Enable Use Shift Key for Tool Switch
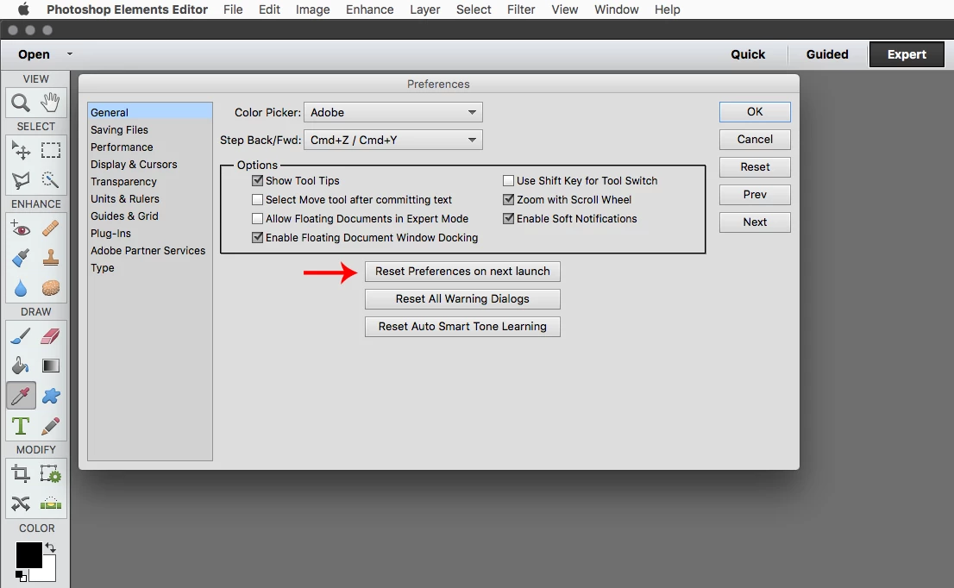Screen dimensions: 954x588 coord(509,180)
